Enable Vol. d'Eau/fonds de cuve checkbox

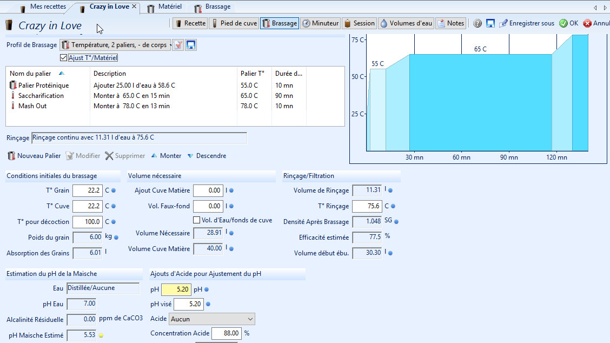point(197,220)
